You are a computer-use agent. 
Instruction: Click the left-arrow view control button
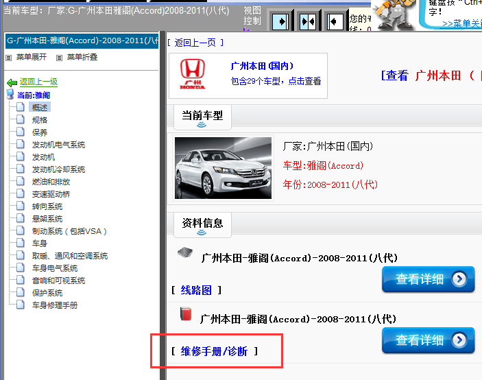pyautogui.click(x=335, y=22)
